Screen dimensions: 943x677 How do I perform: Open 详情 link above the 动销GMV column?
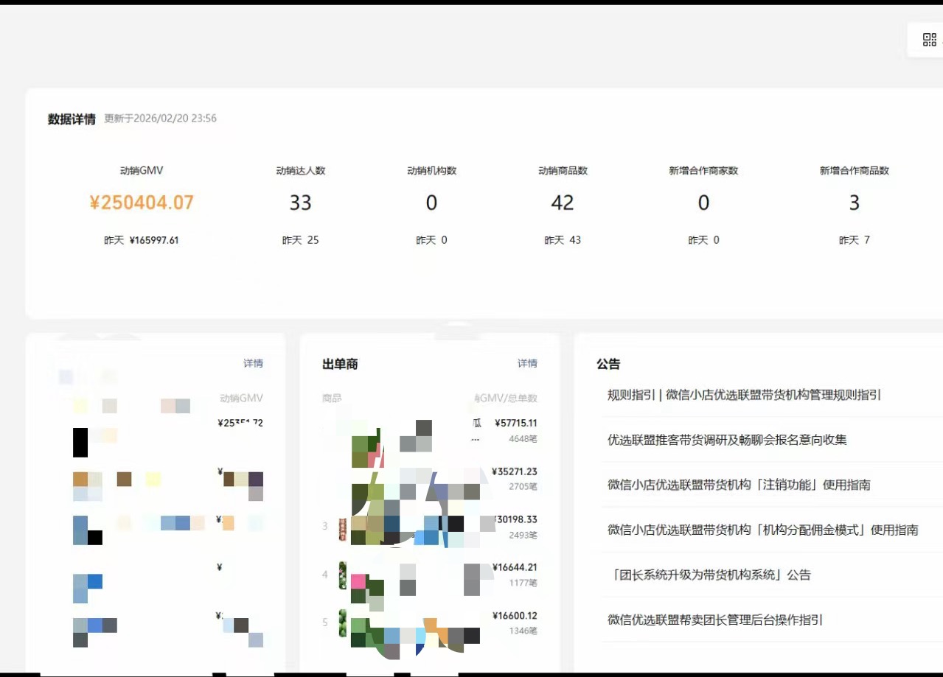(x=253, y=363)
